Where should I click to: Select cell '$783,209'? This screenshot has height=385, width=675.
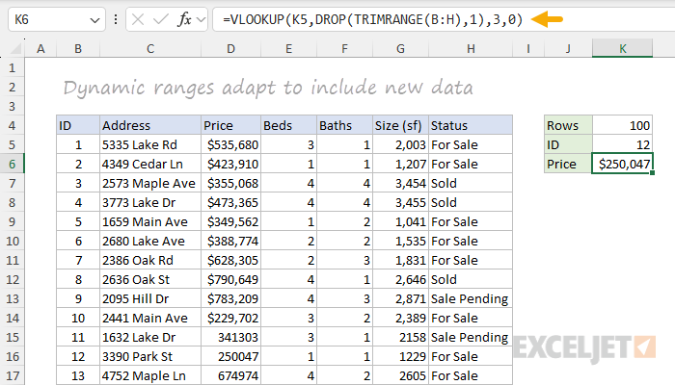230,298
